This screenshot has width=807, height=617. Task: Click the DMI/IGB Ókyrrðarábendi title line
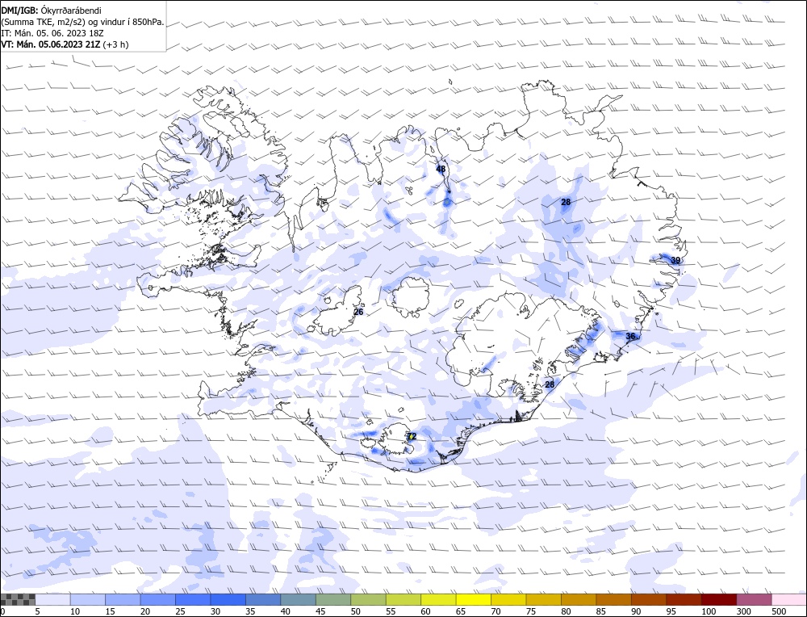coord(52,10)
